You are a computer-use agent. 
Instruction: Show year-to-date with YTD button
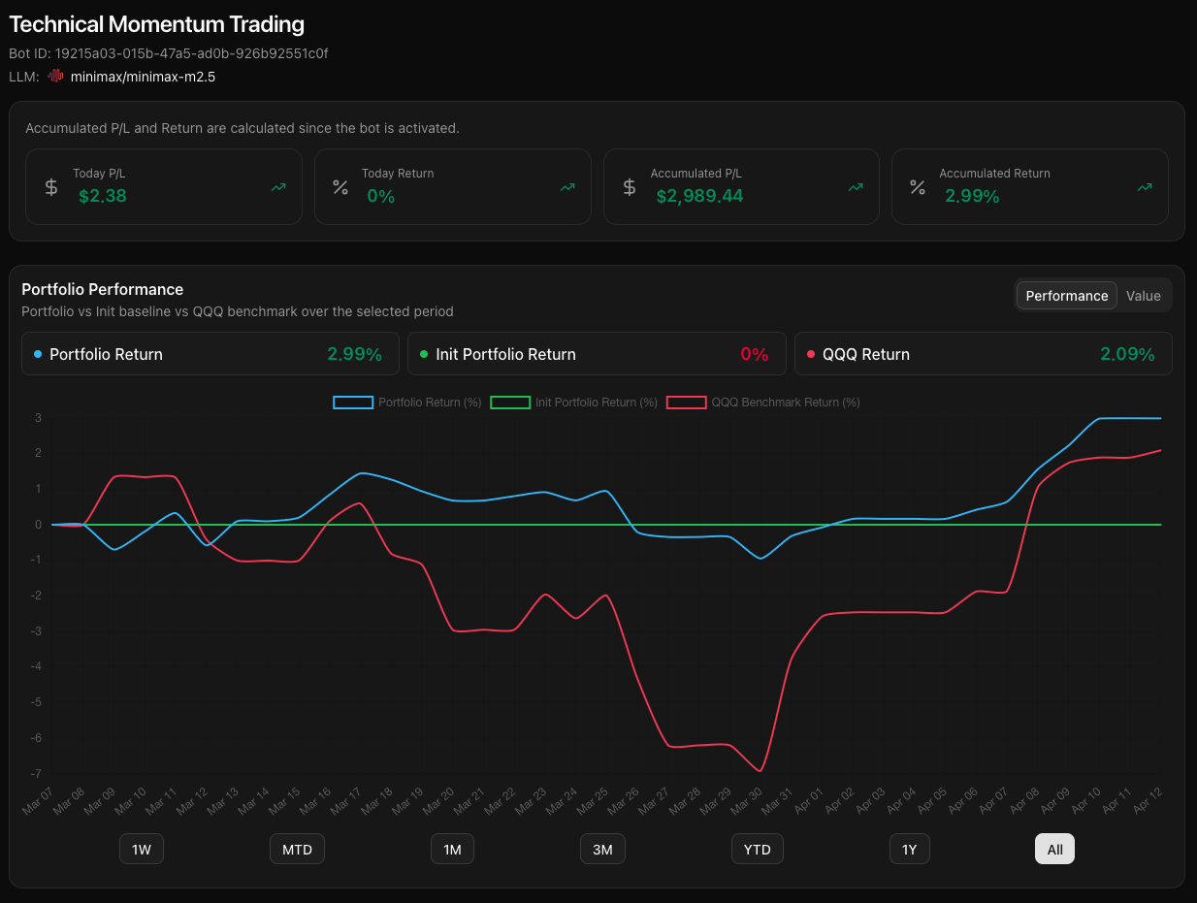(757, 850)
